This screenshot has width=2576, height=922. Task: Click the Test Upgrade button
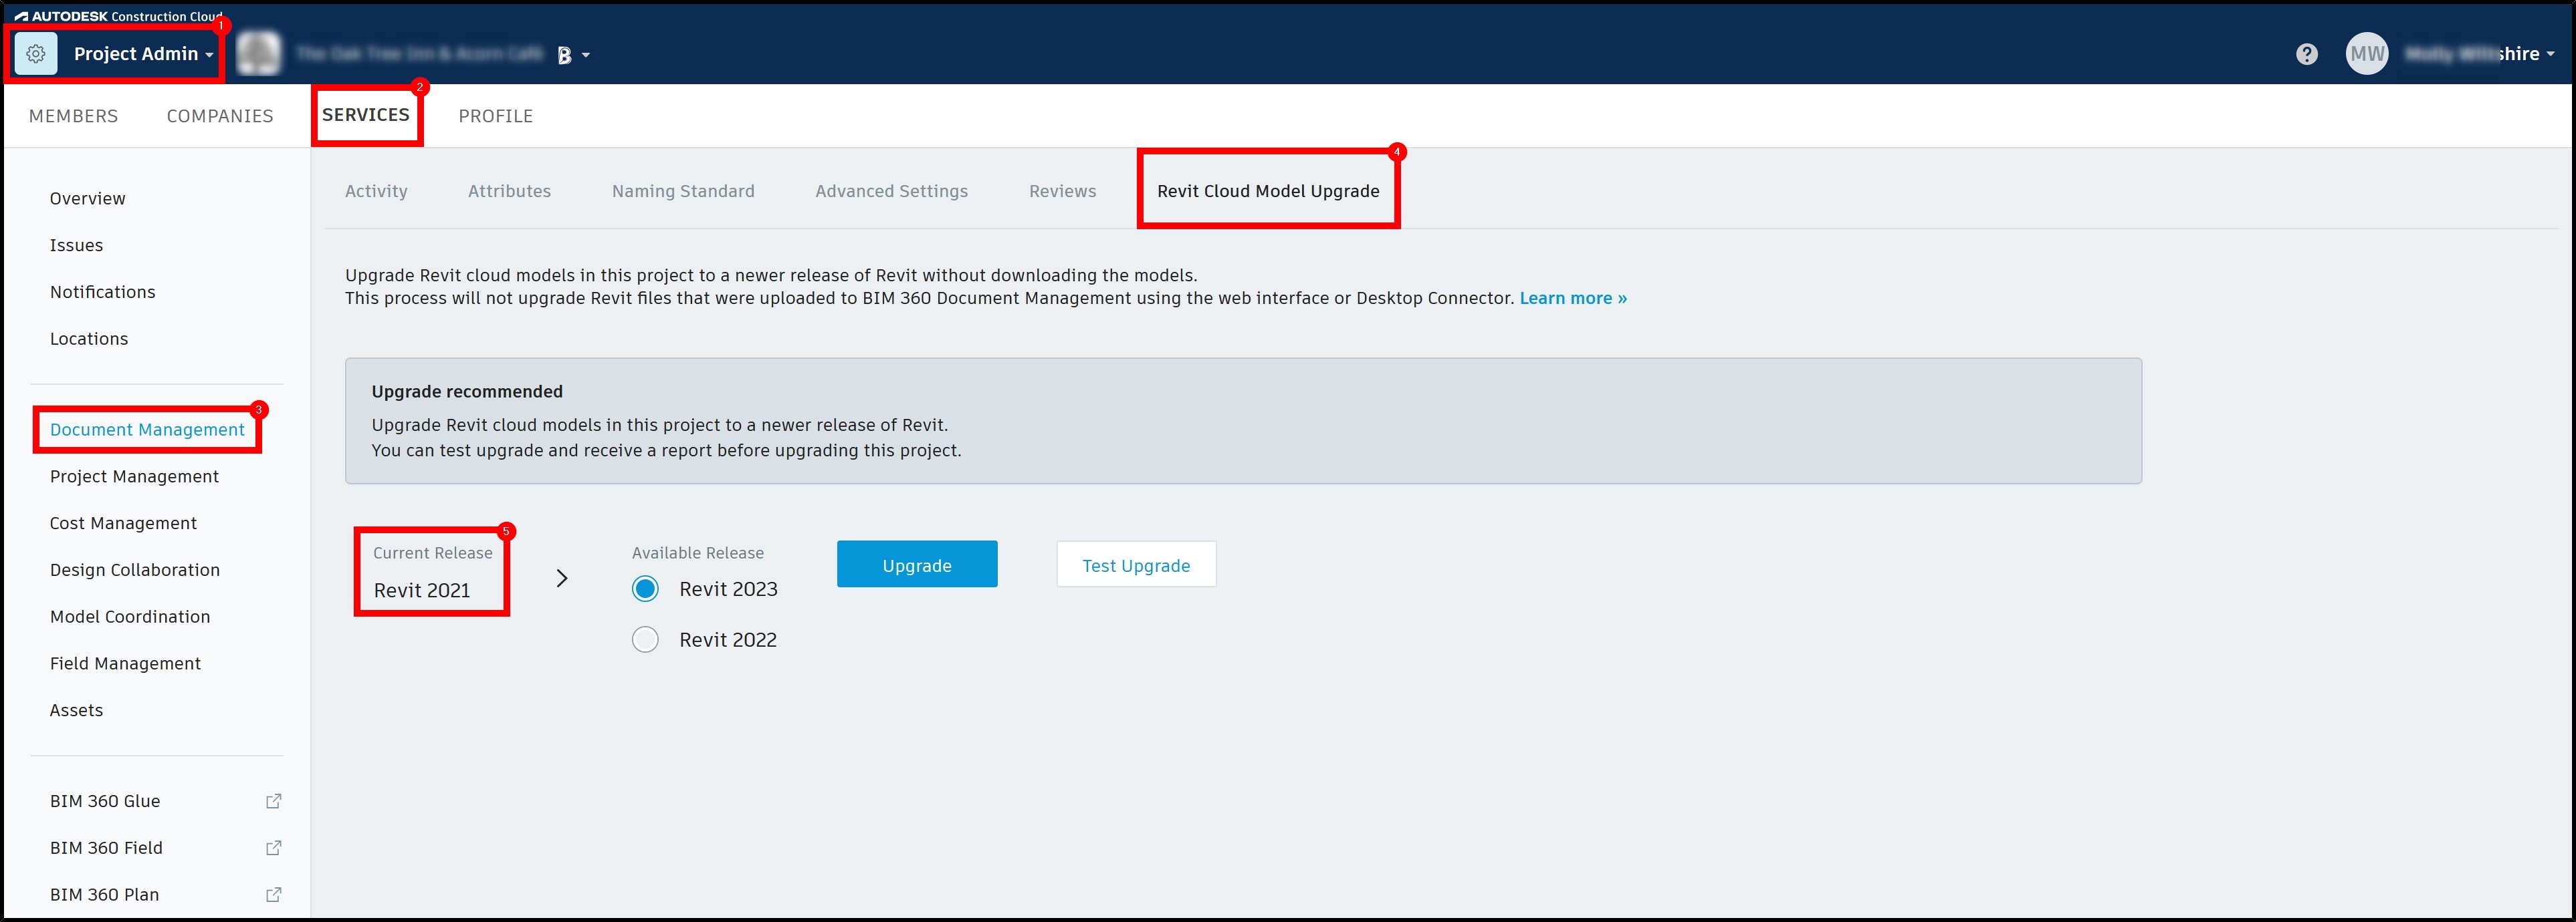[x=1136, y=563]
